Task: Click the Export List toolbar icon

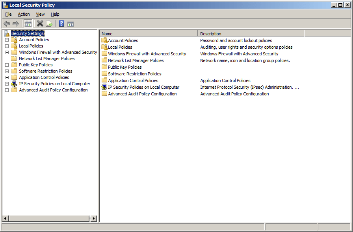Action: [49, 24]
